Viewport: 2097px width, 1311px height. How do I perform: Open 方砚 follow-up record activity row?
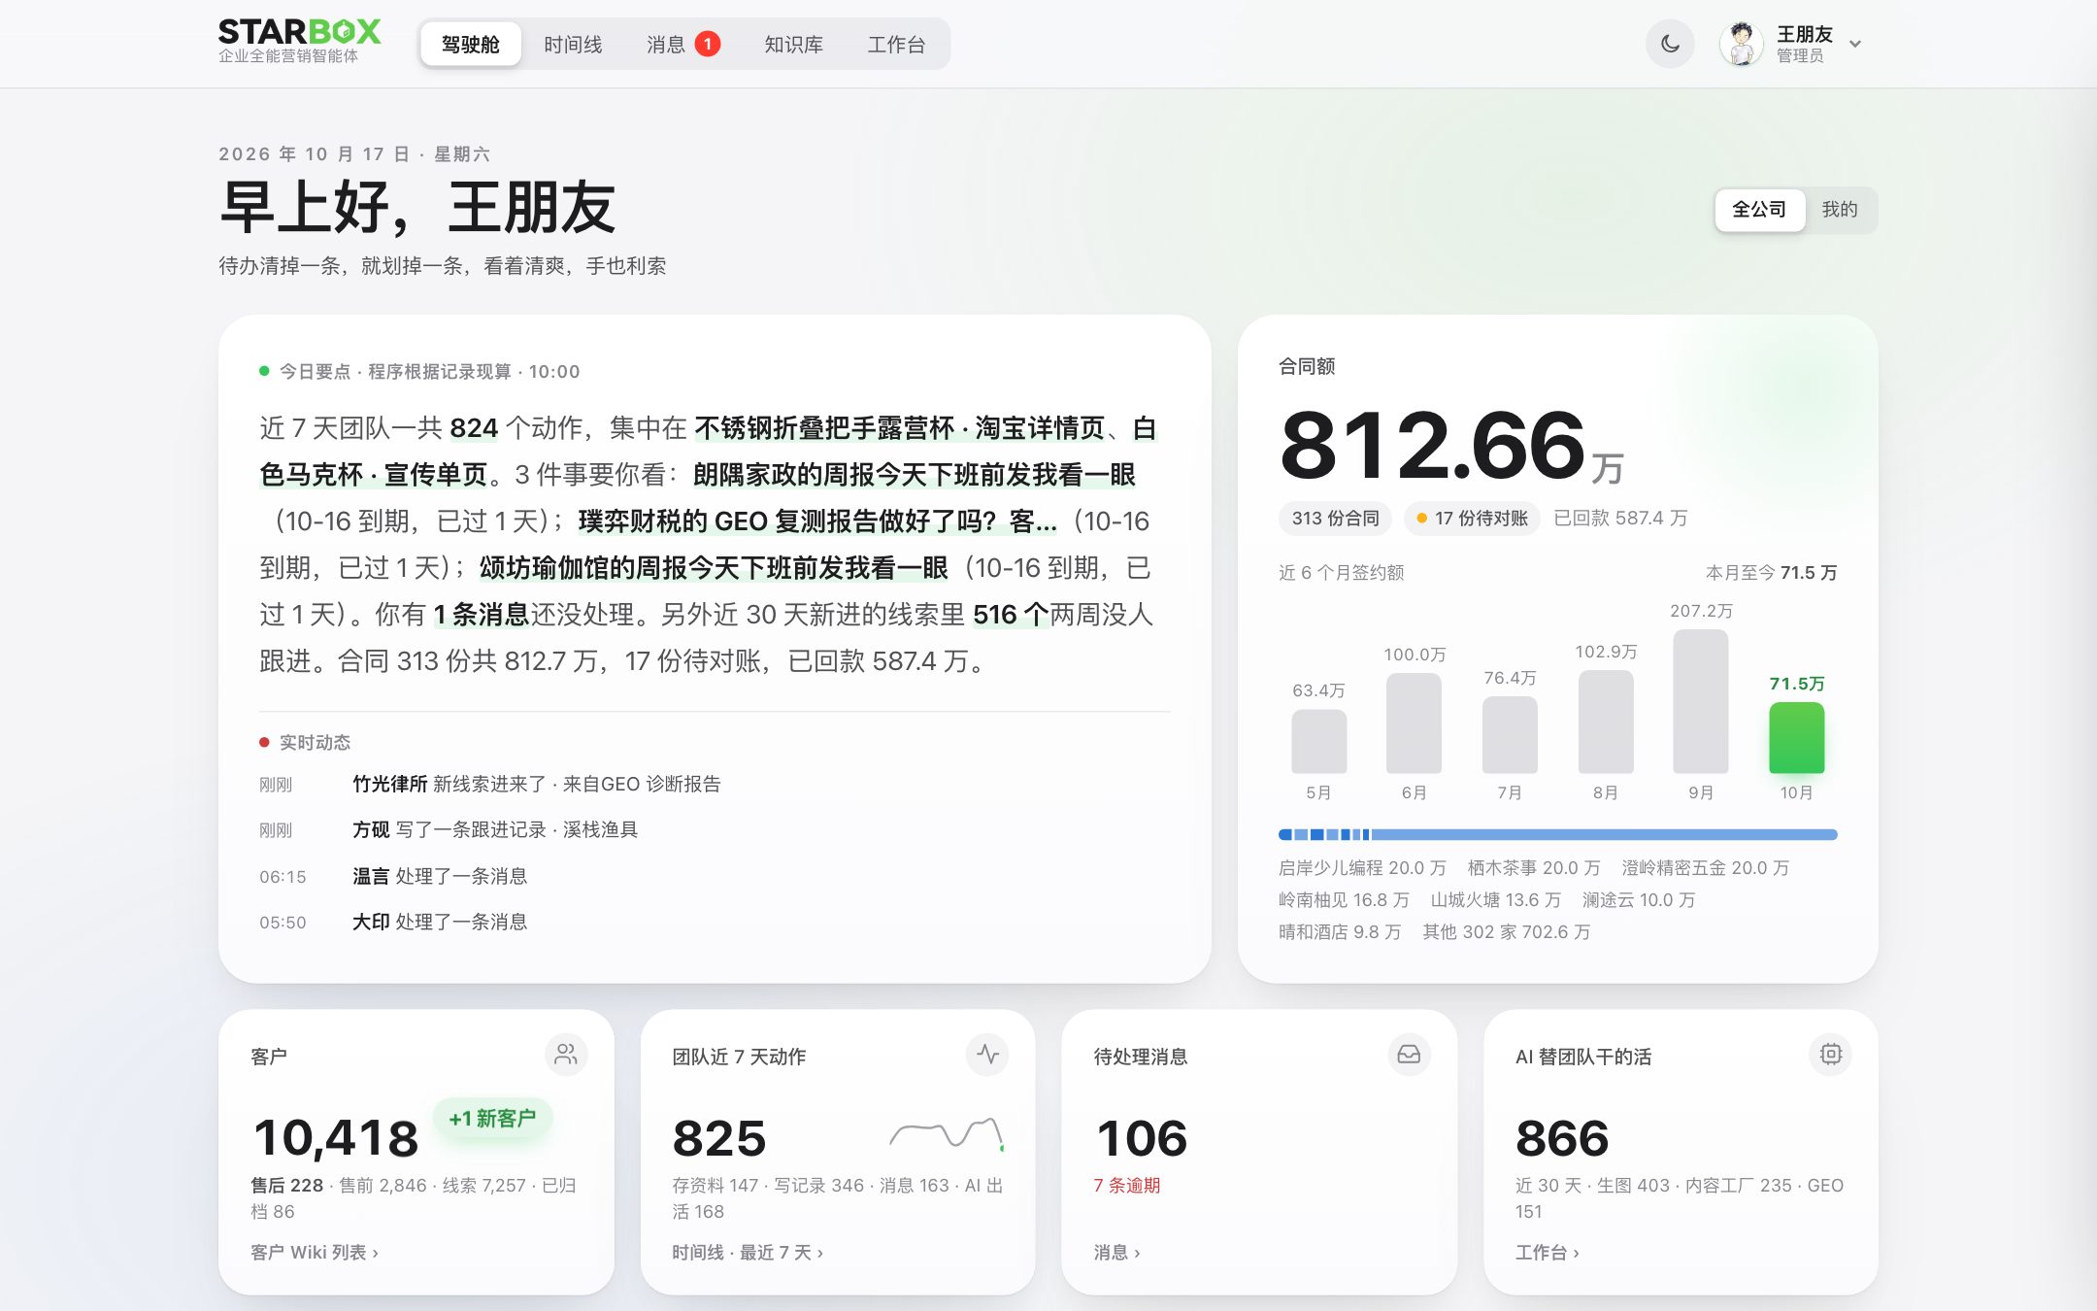click(x=714, y=830)
